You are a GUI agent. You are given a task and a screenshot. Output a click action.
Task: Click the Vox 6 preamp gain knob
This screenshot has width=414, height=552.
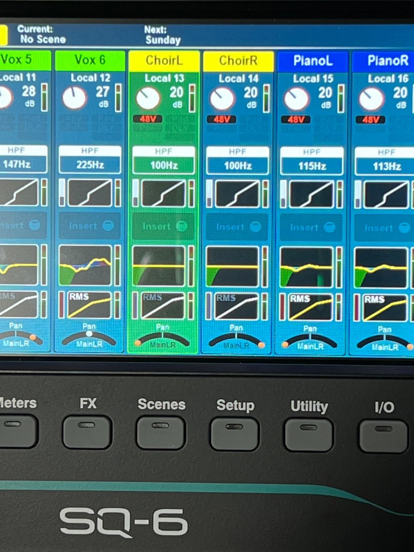pos(74,98)
